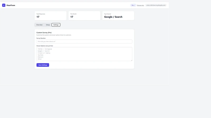Focus the Survey Question input field

pos(84,41)
